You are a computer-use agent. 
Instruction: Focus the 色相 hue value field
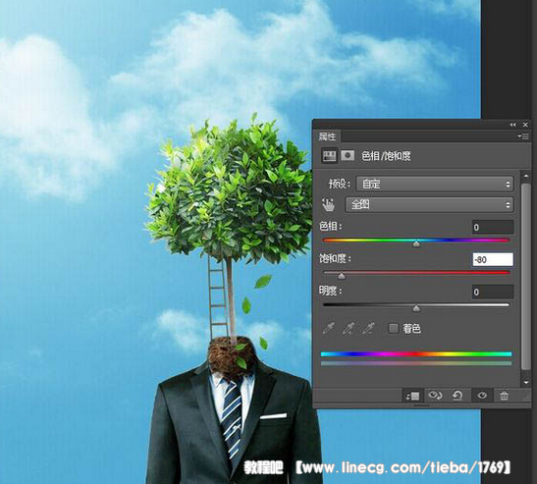(493, 227)
